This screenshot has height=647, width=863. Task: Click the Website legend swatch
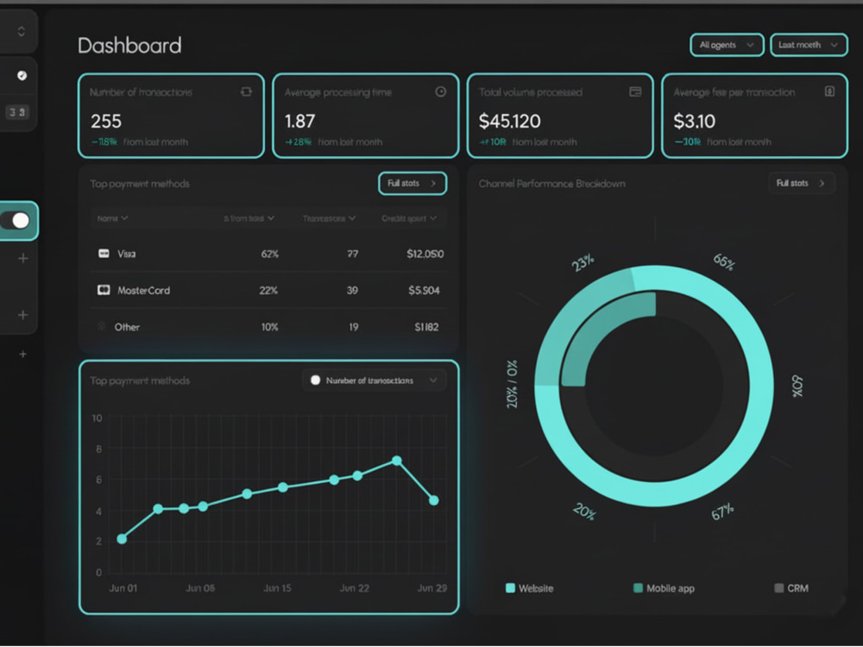point(510,587)
